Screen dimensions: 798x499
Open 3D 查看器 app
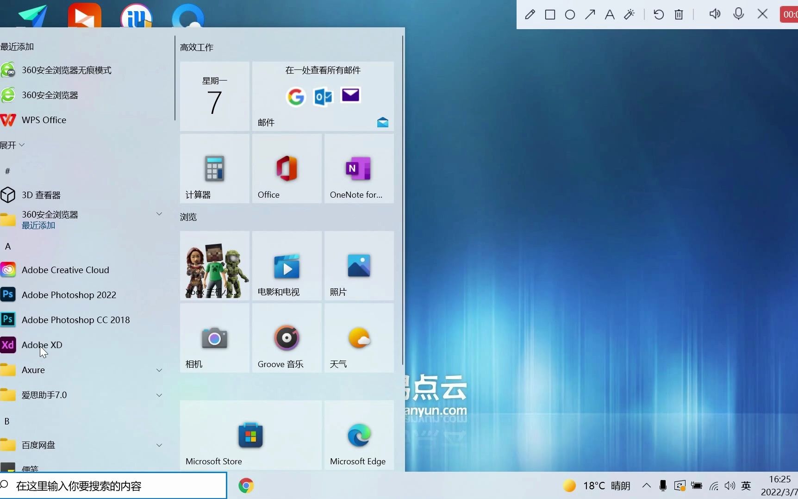click(x=87, y=195)
